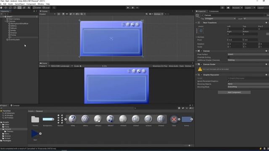Click the Add Component button
Viewport: 269px width, 151px height.
(234, 92)
